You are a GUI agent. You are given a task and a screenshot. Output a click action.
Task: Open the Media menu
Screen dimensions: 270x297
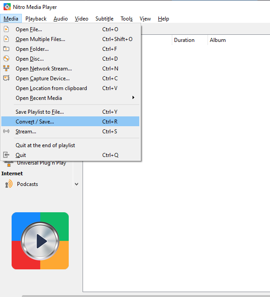11,19
